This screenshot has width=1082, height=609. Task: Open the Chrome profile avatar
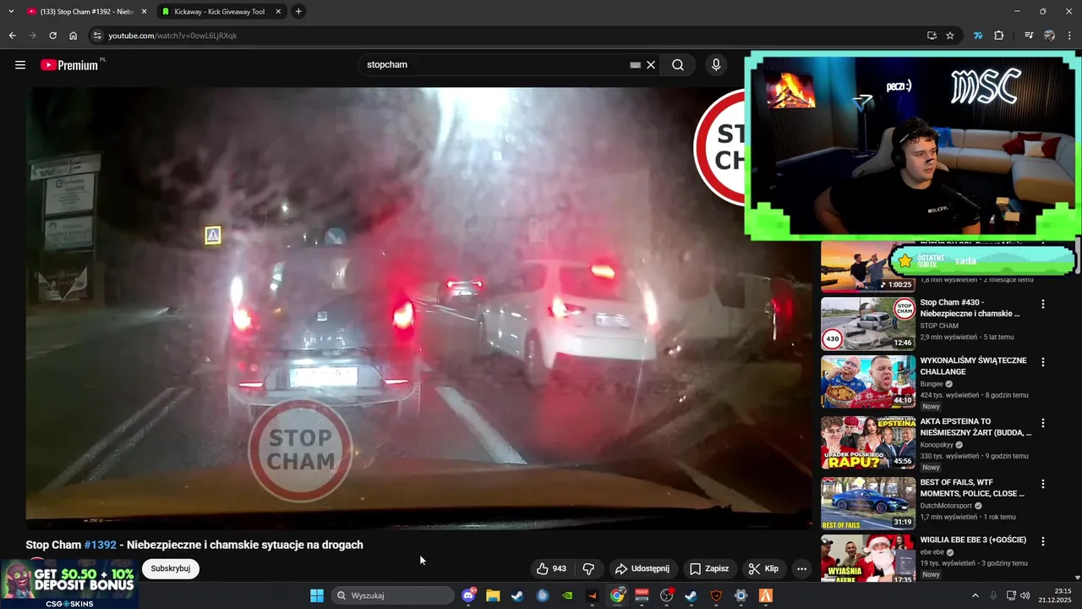1049,36
